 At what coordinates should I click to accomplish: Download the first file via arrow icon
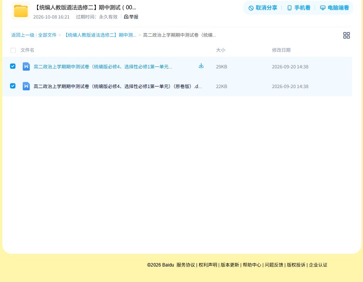201,66
